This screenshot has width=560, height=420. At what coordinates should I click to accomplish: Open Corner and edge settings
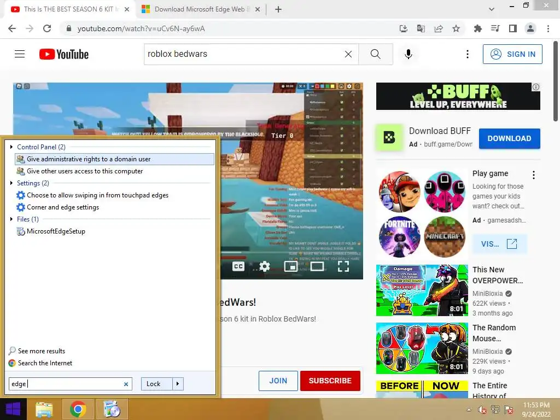(x=114, y=207)
